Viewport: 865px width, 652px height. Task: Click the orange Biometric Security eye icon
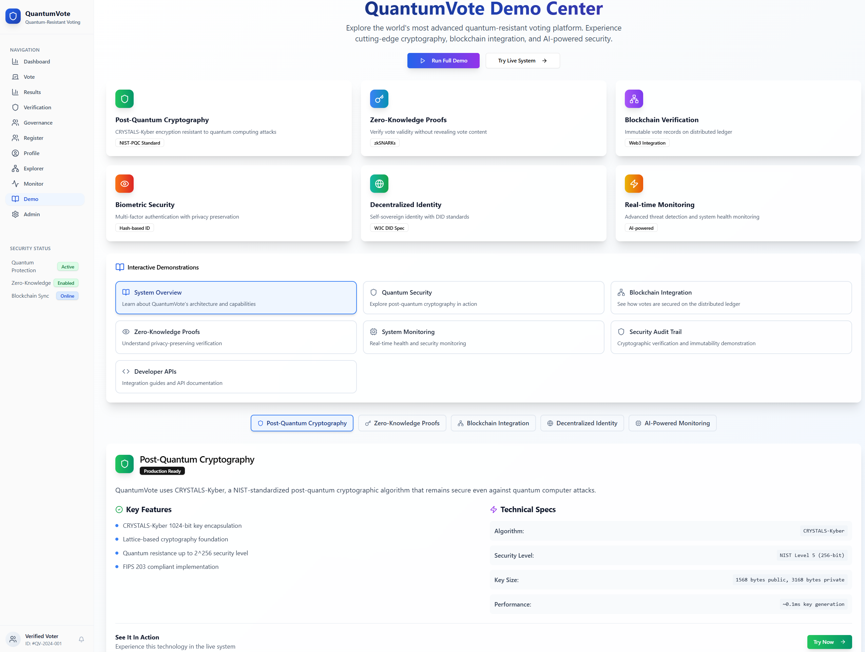point(124,184)
